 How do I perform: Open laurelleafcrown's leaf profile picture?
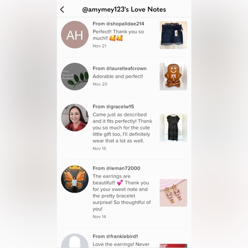click(x=75, y=77)
